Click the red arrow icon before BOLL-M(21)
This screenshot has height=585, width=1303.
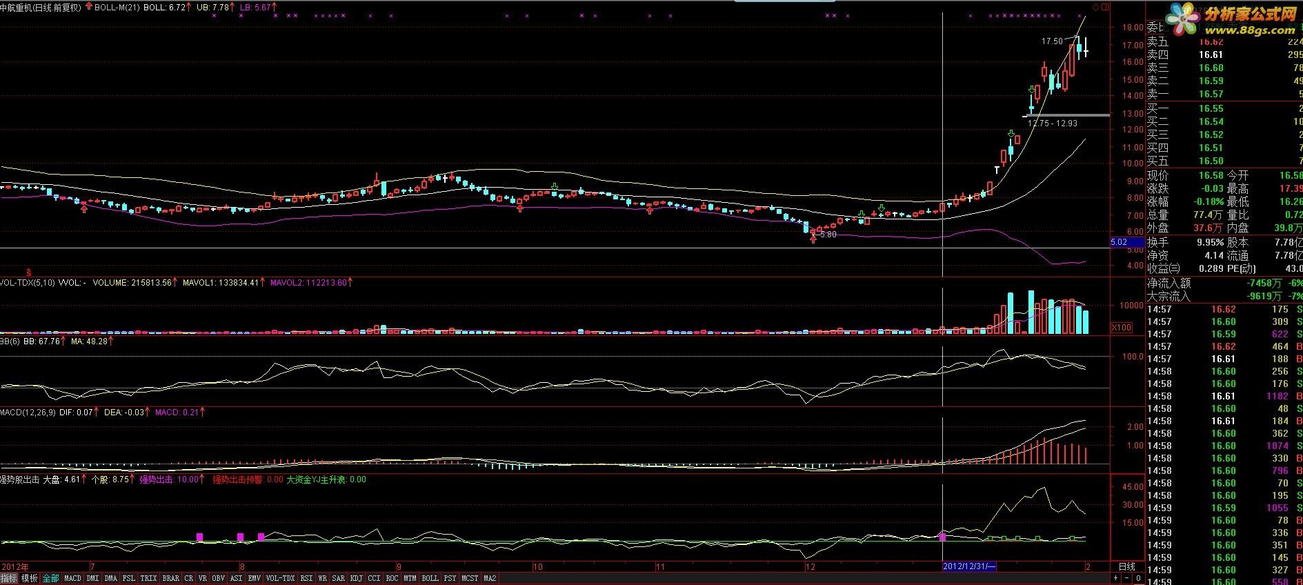(x=88, y=7)
